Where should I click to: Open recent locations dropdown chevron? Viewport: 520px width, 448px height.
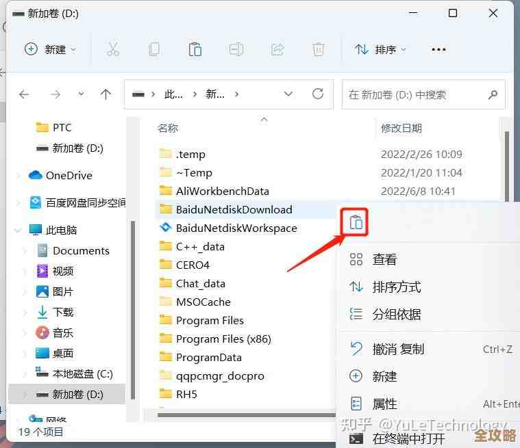click(81, 94)
